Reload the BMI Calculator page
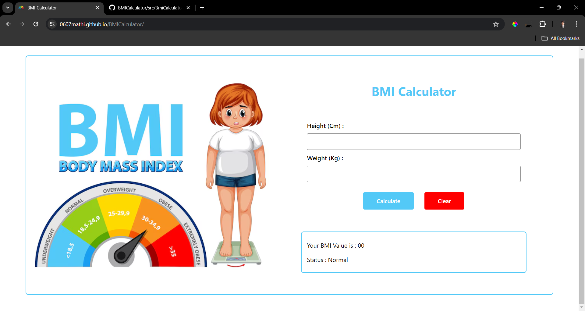 coord(36,24)
